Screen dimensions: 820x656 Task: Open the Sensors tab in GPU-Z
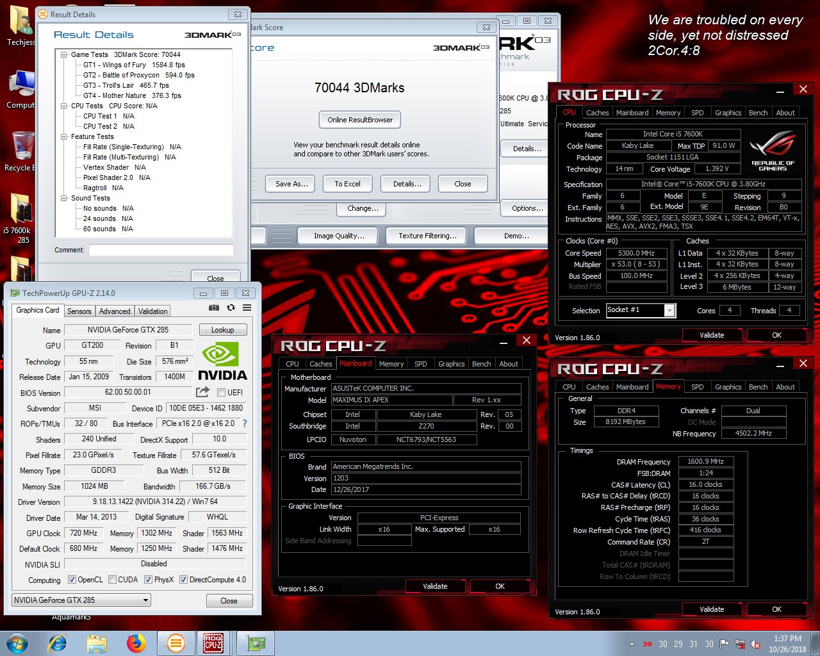pyautogui.click(x=79, y=311)
